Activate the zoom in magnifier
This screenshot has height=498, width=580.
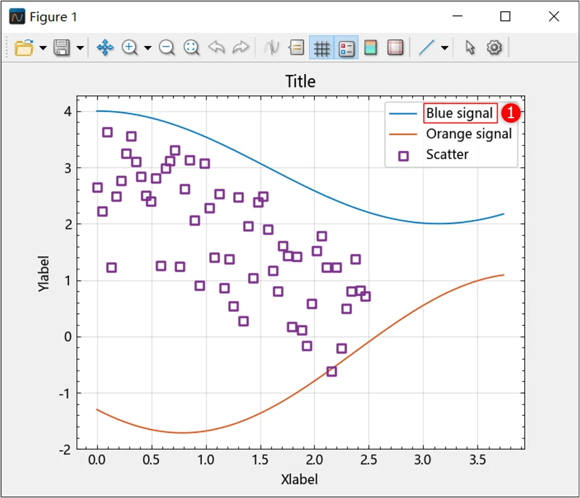(130, 48)
